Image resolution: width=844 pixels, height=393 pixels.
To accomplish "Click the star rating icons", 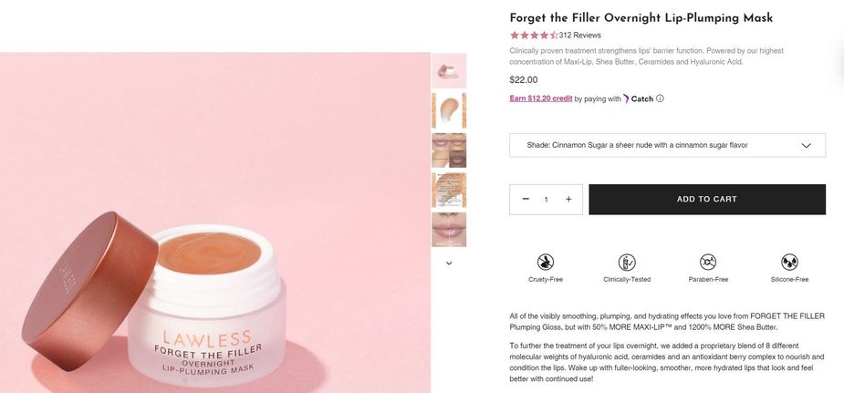I will (534, 36).
